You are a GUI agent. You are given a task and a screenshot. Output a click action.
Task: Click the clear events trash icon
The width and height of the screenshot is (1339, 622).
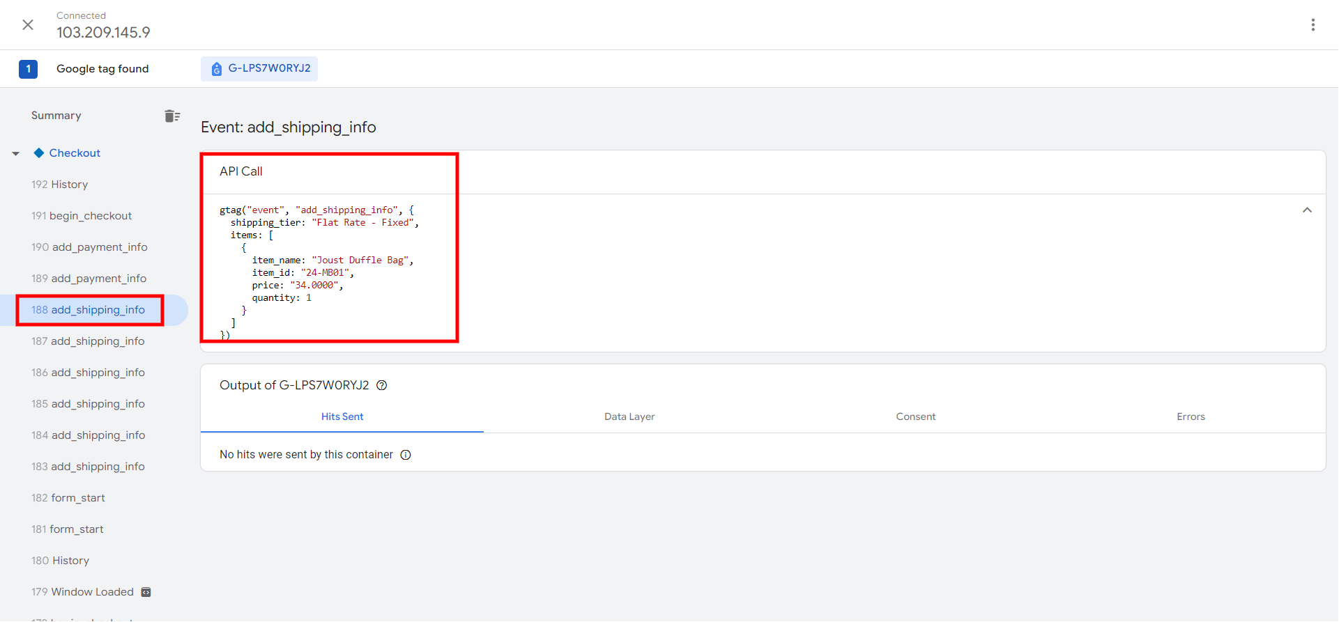(171, 116)
